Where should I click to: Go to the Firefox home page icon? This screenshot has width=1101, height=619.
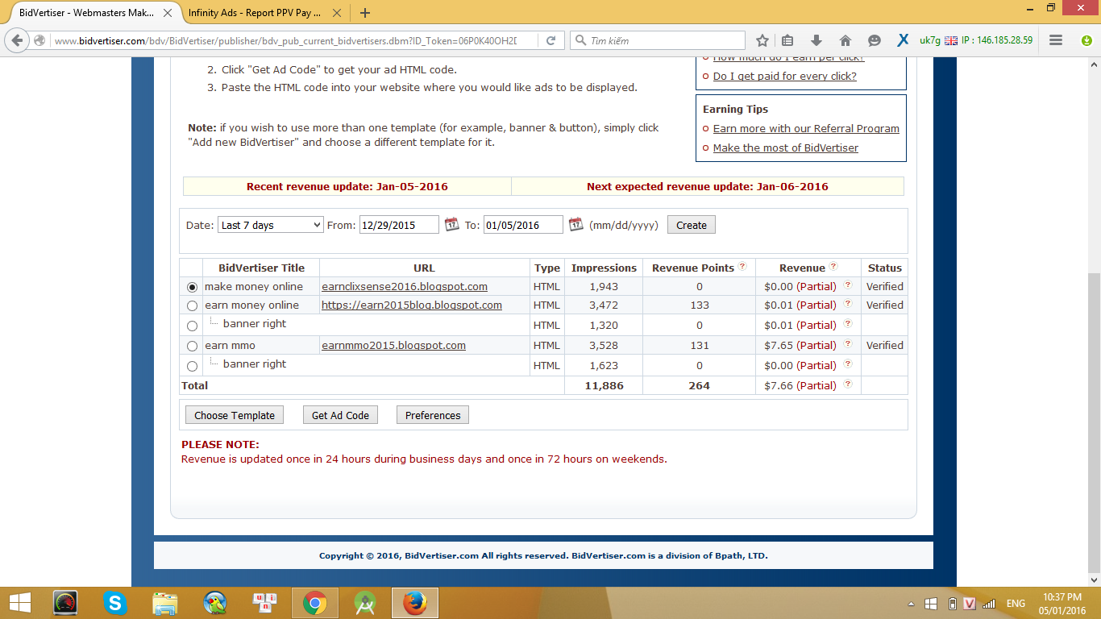845,40
